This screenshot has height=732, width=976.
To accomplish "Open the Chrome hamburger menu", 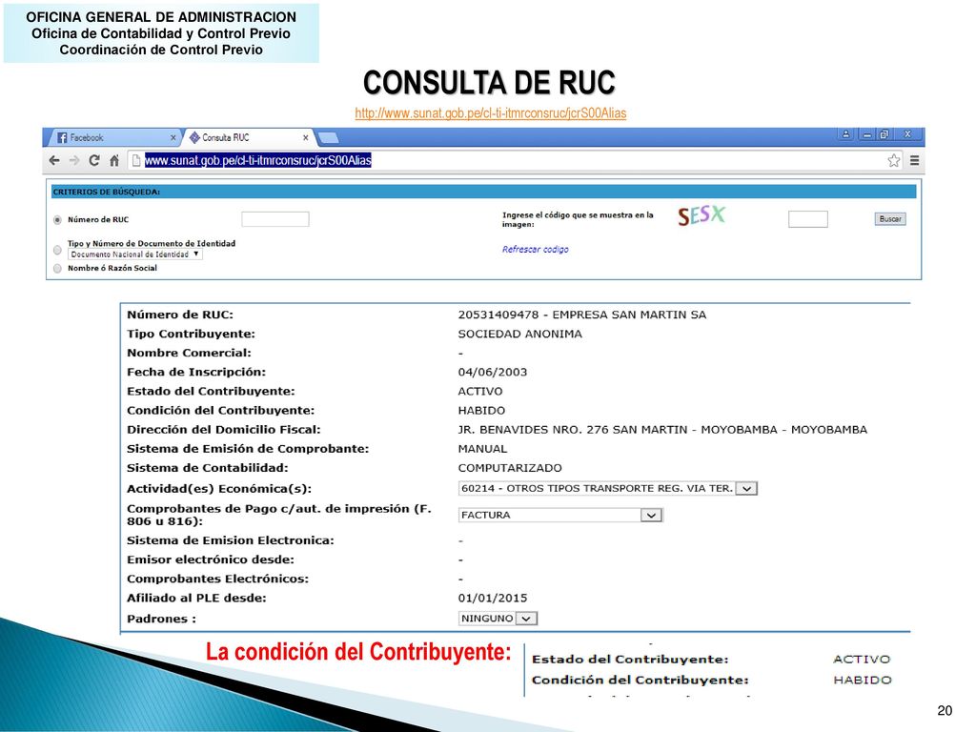I will click(x=914, y=160).
